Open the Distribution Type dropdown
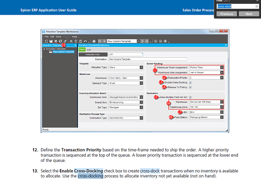Viewport: 261px width, 180px height. click(141, 118)
